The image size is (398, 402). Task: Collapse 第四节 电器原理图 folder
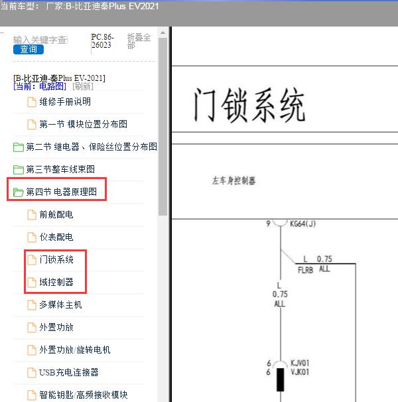[62, 192]
